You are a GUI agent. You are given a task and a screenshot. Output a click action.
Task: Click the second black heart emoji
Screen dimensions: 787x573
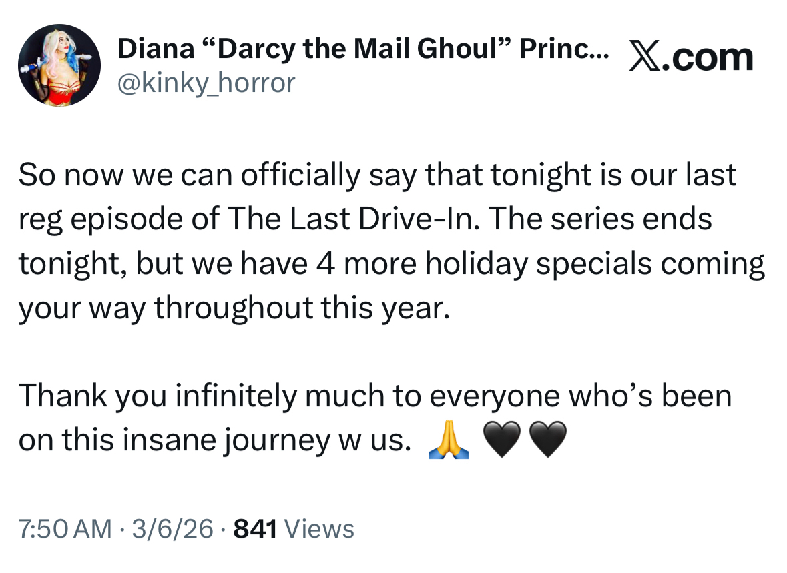tap(547, 441)
